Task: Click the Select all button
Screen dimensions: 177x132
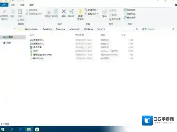Action: (130, 10)
